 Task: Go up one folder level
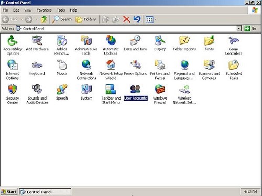point(44,19)
